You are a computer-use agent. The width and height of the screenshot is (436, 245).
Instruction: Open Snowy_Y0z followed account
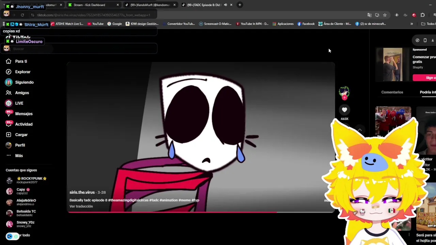coord(20,224)
